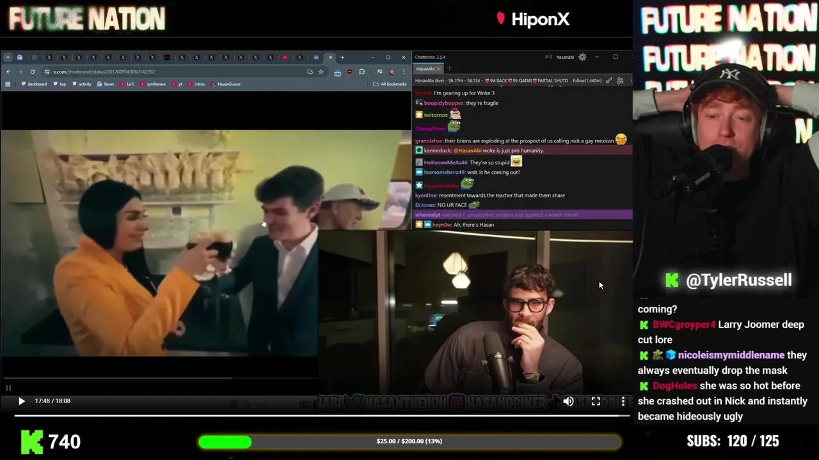Open the browser three-dot menu
The width and height of the screenshot is (819, 460).
[x=403, y=72]
